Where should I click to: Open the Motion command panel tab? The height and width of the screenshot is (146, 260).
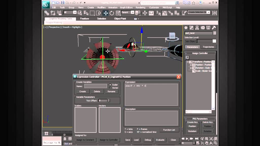(x=203, y=28)
